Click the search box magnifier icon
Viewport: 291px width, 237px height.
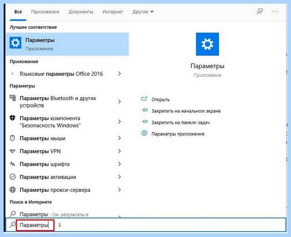(x=13, y=225)
